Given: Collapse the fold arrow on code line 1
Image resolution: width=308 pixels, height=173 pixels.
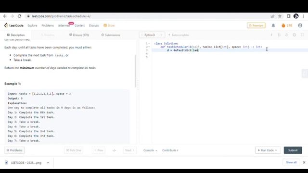Looking at the screenshot, I should 149,44.
